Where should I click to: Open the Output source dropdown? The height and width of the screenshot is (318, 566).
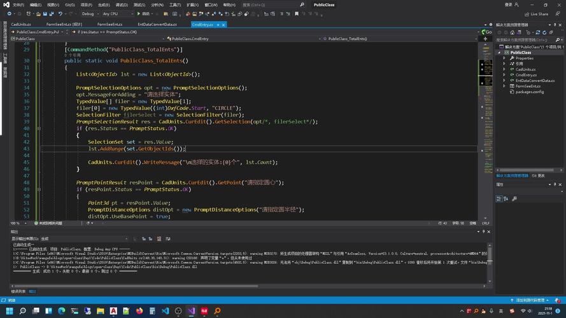(84, 238)
